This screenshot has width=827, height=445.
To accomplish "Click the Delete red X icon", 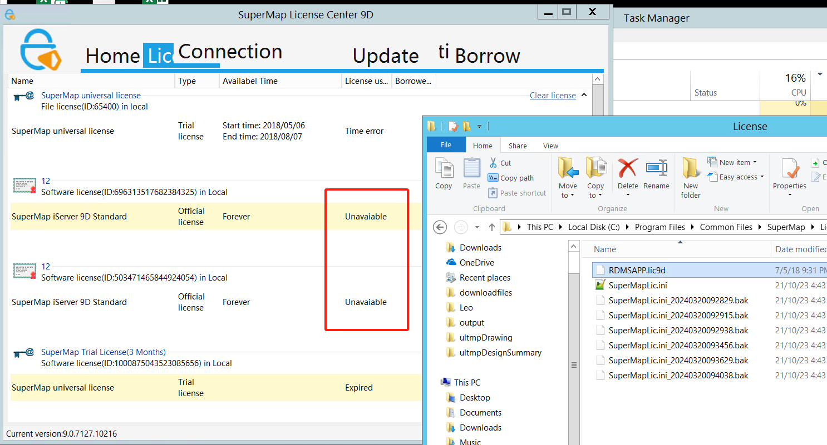I will (x=628, y=168).
